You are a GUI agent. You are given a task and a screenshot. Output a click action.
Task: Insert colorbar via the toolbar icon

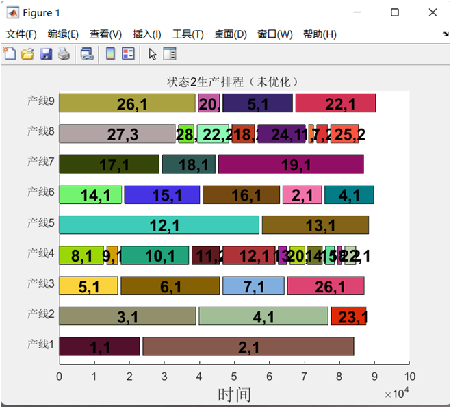[110, 54]
